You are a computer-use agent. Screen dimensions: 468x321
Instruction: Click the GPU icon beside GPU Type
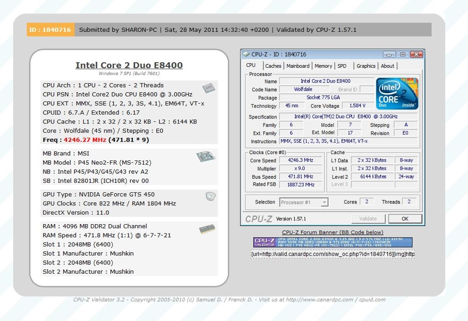pos(211,197)
